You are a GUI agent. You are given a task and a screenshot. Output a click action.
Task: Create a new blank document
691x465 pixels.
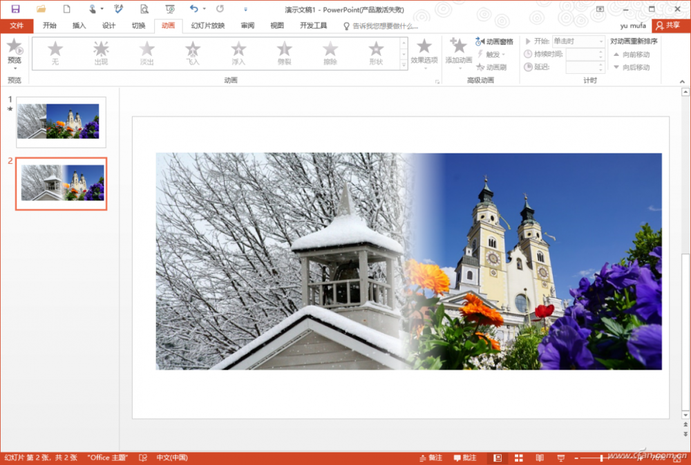66,9
